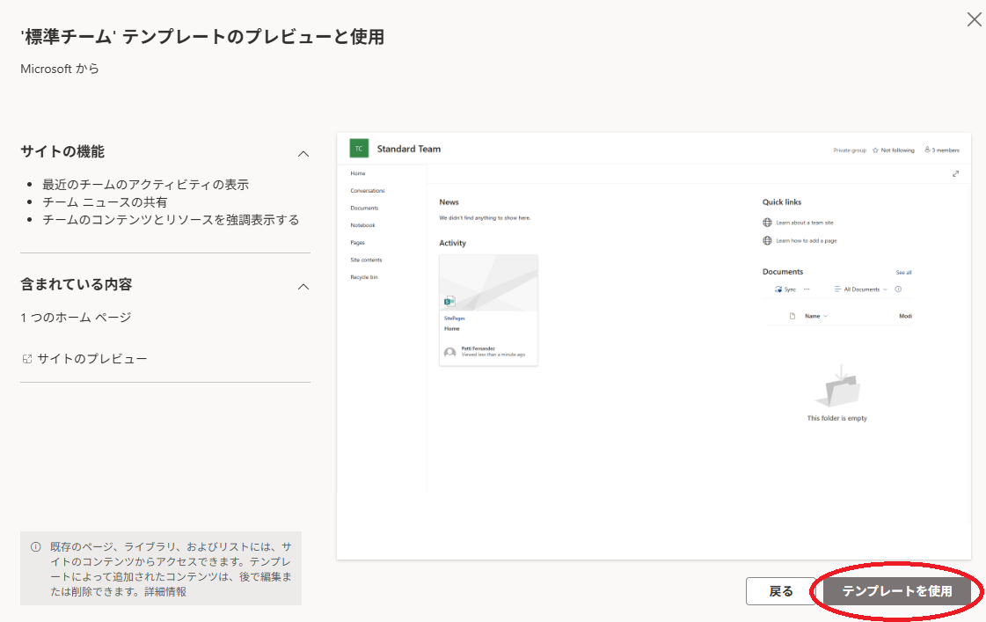Click the Learn about a team site globe icon

(x=767, y=223)
